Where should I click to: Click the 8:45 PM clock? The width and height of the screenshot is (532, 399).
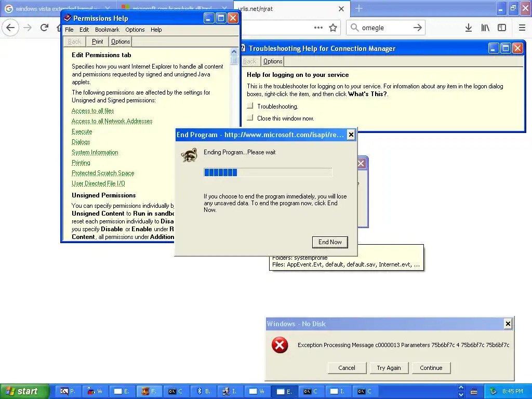click(x=513, y=391)
